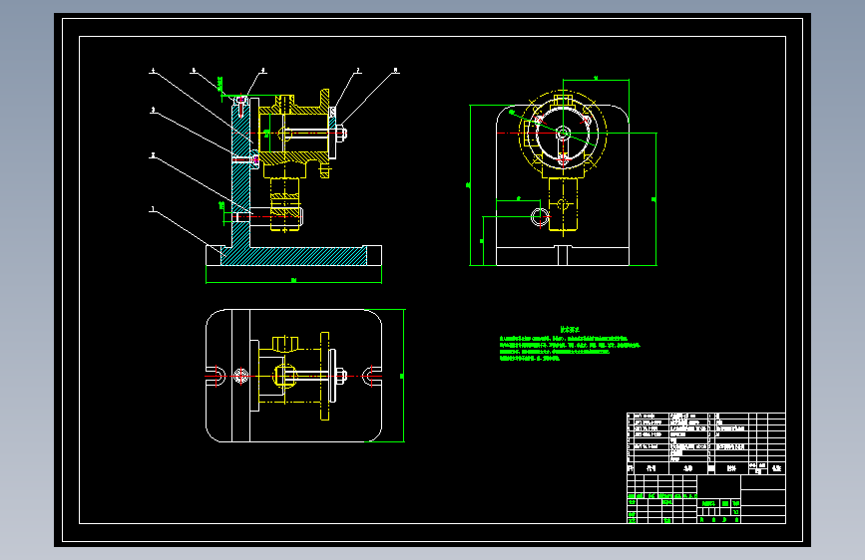Click the green technical notes paragraph
This screenshot has width=865, height=560.
click(570, 349)
